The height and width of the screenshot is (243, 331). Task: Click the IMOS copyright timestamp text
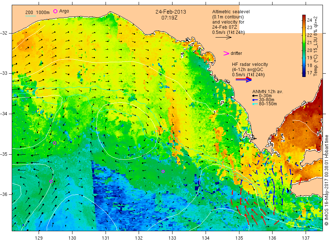(x=327, y=180)
